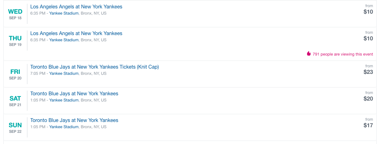The width and height of the screenshot is (380, 144).
Task: Open the Sunday Sep 22 Blue Jays at Yankees event
Action: [74, 120]
